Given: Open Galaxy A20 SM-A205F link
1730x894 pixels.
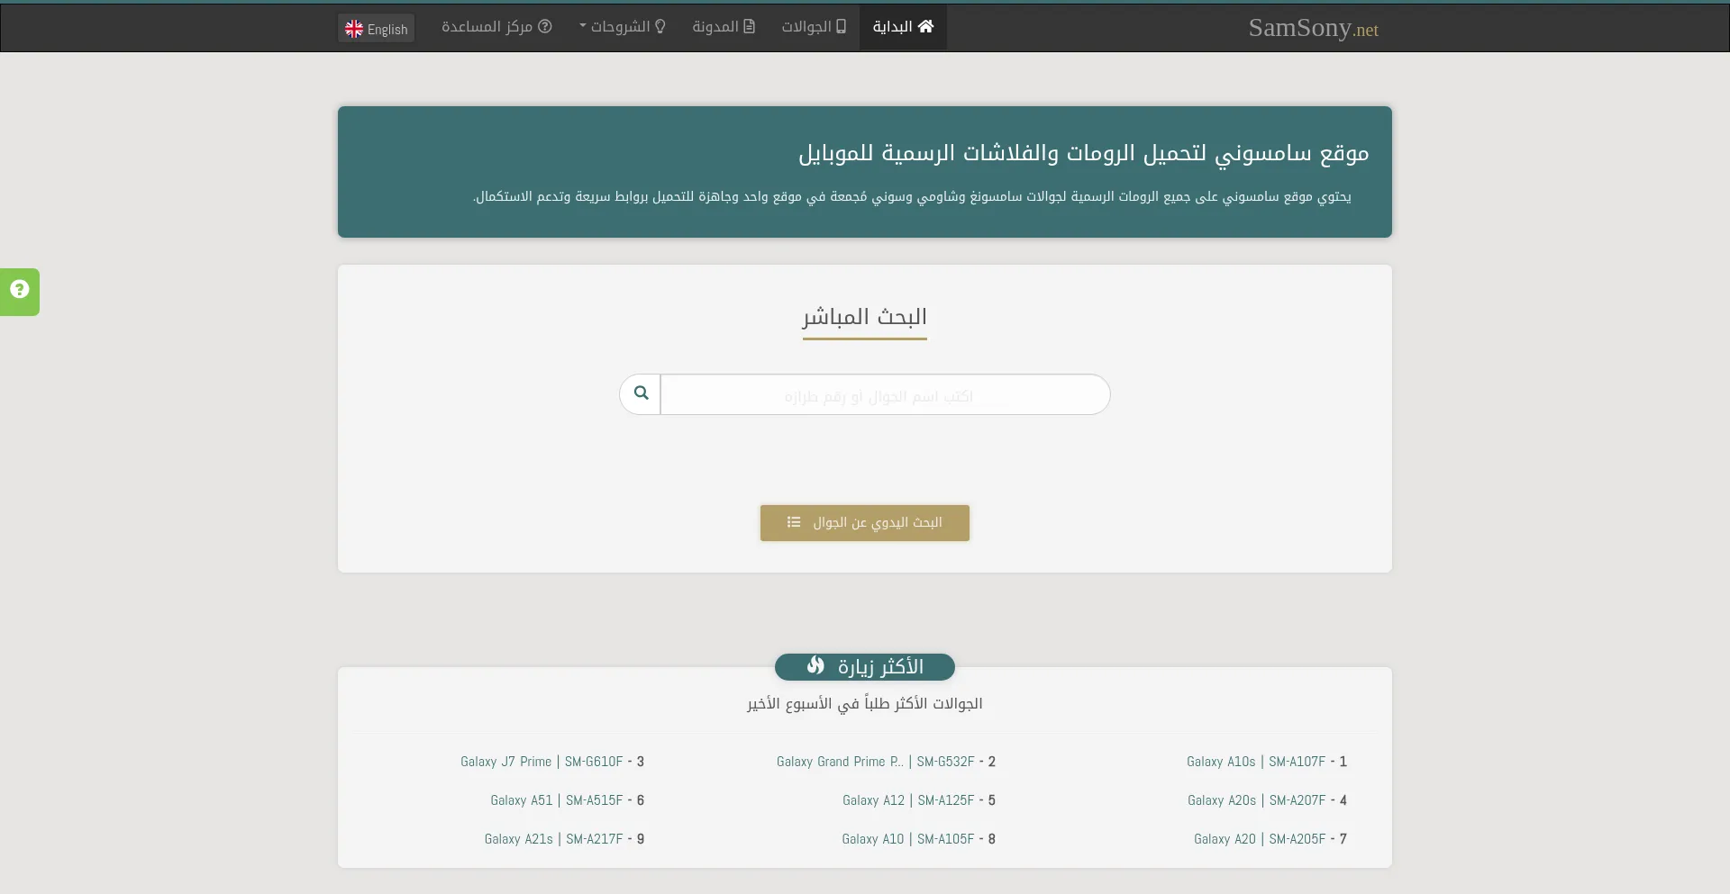Looking at the screenshot, I should point(1260,839).
